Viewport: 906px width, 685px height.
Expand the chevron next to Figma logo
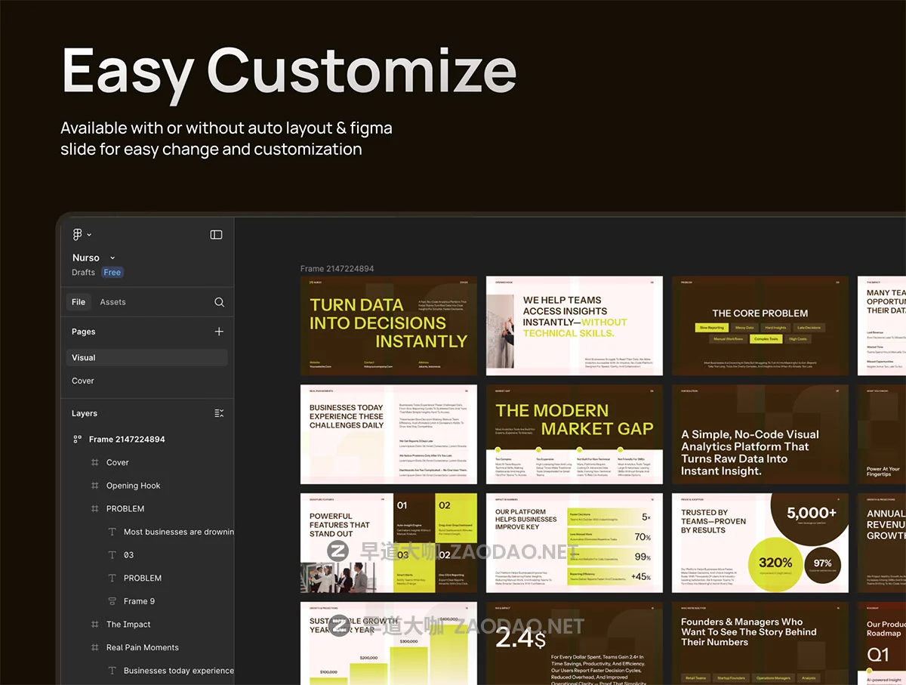89,235
